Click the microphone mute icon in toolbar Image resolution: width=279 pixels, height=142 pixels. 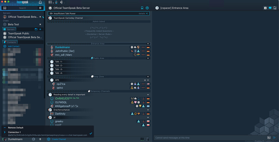click(56, 2)
